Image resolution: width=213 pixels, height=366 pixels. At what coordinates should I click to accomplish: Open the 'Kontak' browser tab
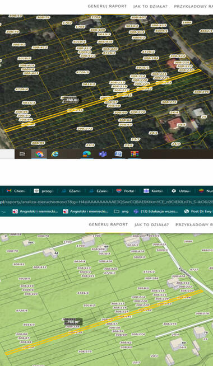tap(154, 191)
